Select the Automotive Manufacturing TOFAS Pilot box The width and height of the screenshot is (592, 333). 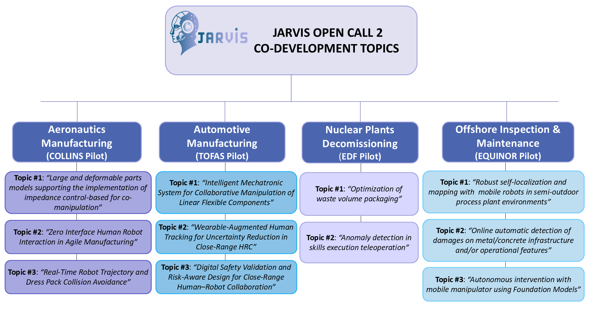click(222, 142)
